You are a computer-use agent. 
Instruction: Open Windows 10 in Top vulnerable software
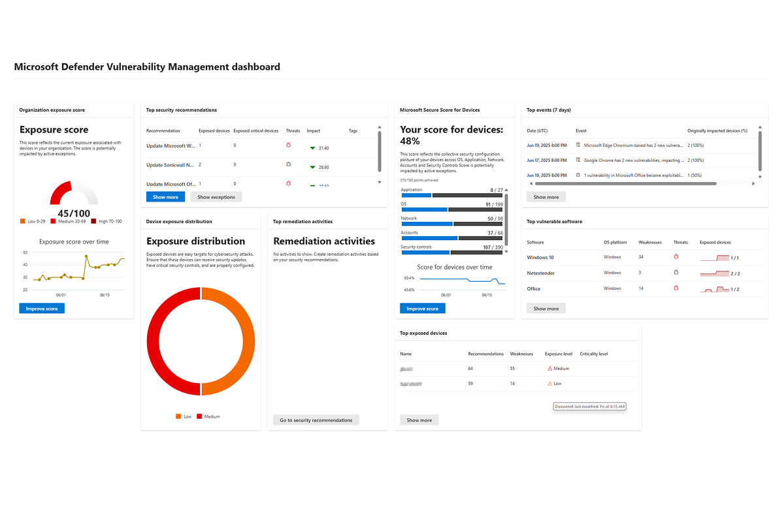tap(540, 258)
